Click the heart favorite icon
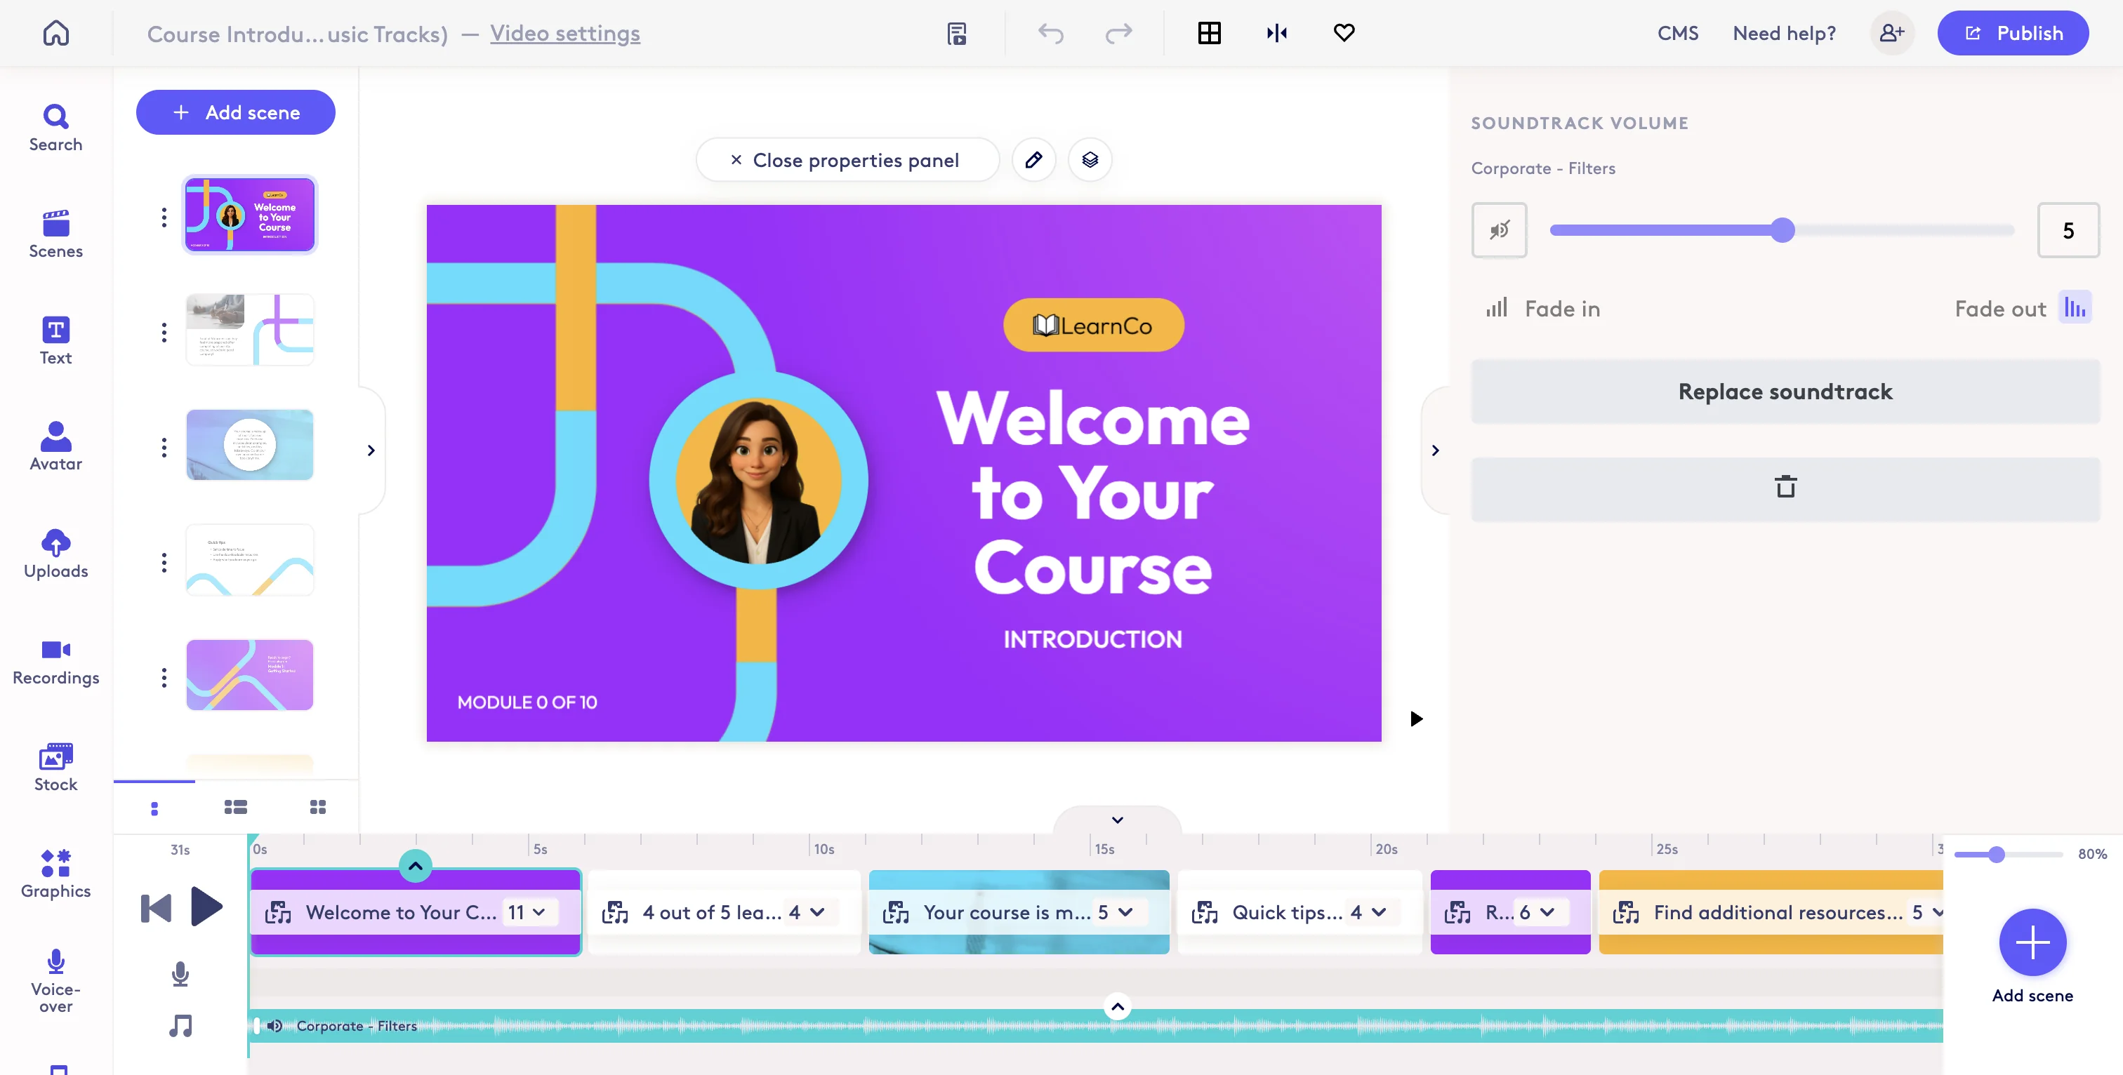Screen dimensions: 2123x1075 (x=1343, y=33)
